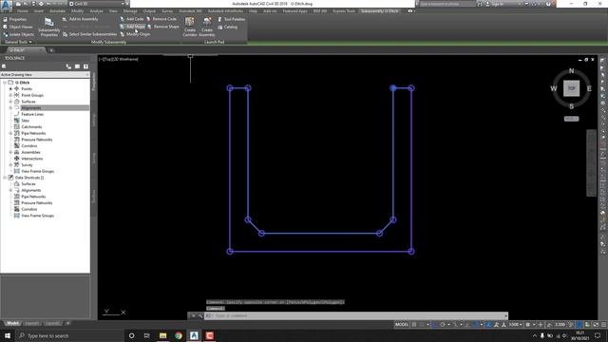Open Subassembly Properties
Screen dimensions: 608x342
pyautogui.click(x=48, y=28)
